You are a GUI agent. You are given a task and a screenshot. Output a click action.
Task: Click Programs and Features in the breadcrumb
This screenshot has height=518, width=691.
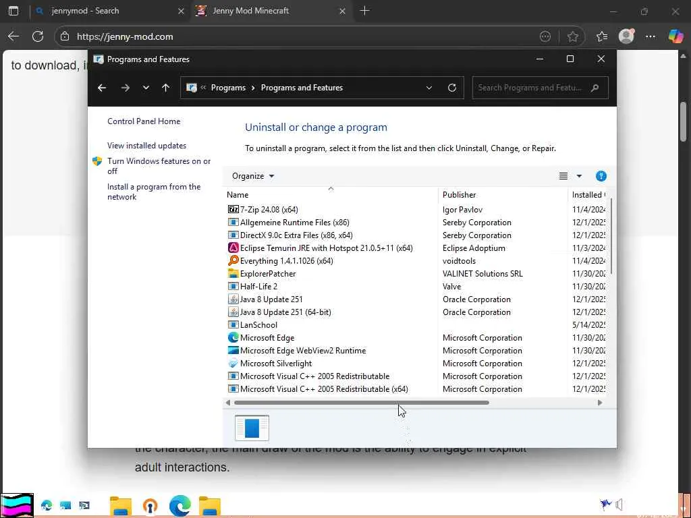302,88
